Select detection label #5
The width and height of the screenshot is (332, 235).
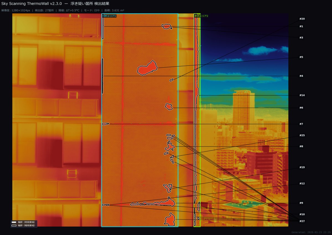click(301, 57)
